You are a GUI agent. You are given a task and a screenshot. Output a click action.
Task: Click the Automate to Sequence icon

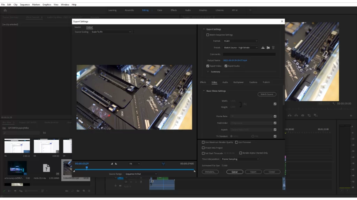67,191
